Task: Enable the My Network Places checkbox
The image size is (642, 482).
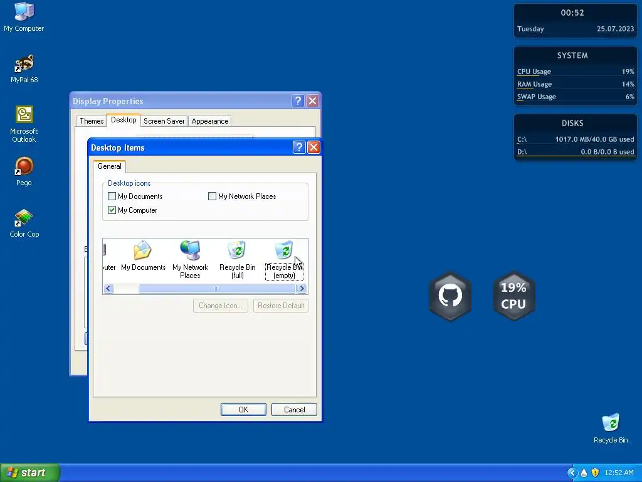Action: 212,196
